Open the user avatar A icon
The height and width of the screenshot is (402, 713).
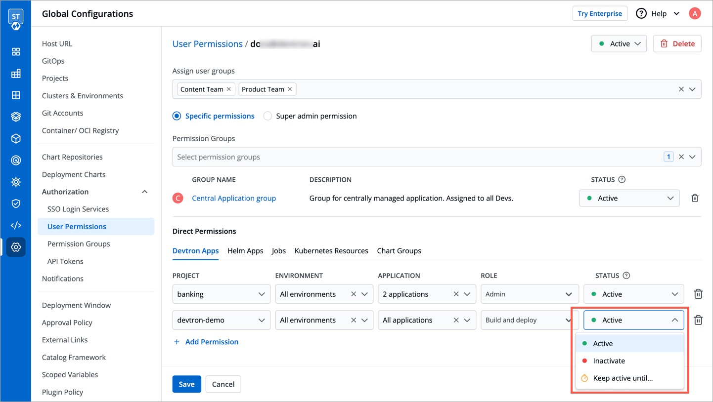[695, 13]
